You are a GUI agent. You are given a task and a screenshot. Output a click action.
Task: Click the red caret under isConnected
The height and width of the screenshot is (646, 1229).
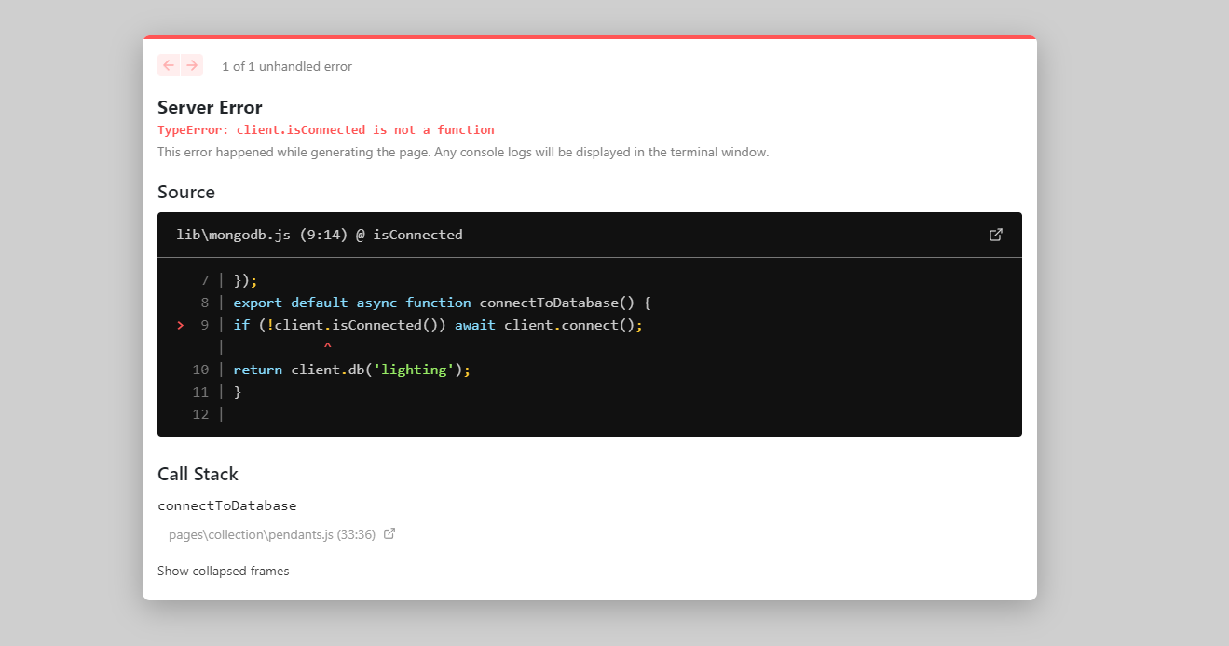coord(327,347)
